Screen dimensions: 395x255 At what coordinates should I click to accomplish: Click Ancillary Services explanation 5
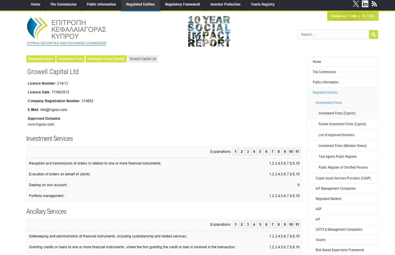click(x=260, y=225)
